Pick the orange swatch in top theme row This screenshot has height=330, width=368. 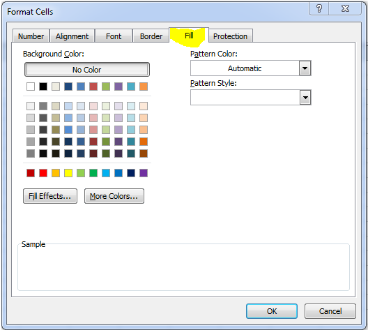pos(144,87)
